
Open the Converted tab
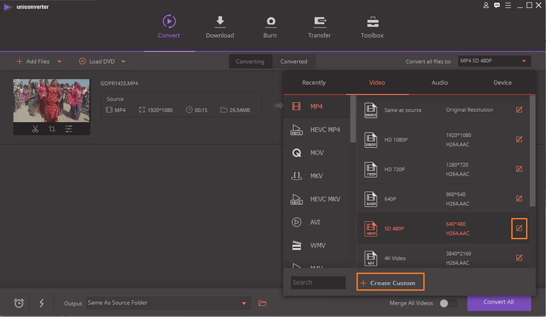(x=294, y=61)
